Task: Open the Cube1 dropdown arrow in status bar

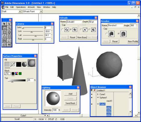Action: (45, 116)
